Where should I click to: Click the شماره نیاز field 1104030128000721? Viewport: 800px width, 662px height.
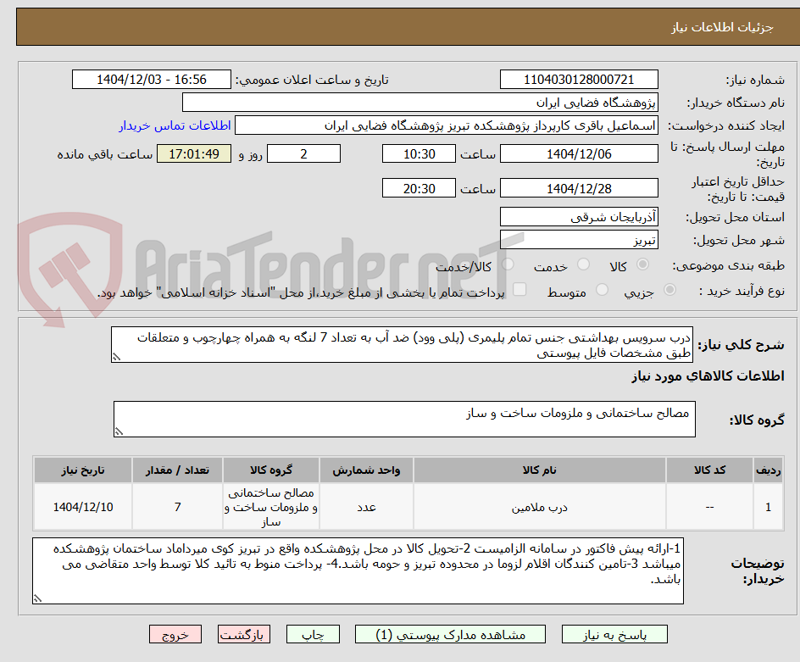point(579,80)
